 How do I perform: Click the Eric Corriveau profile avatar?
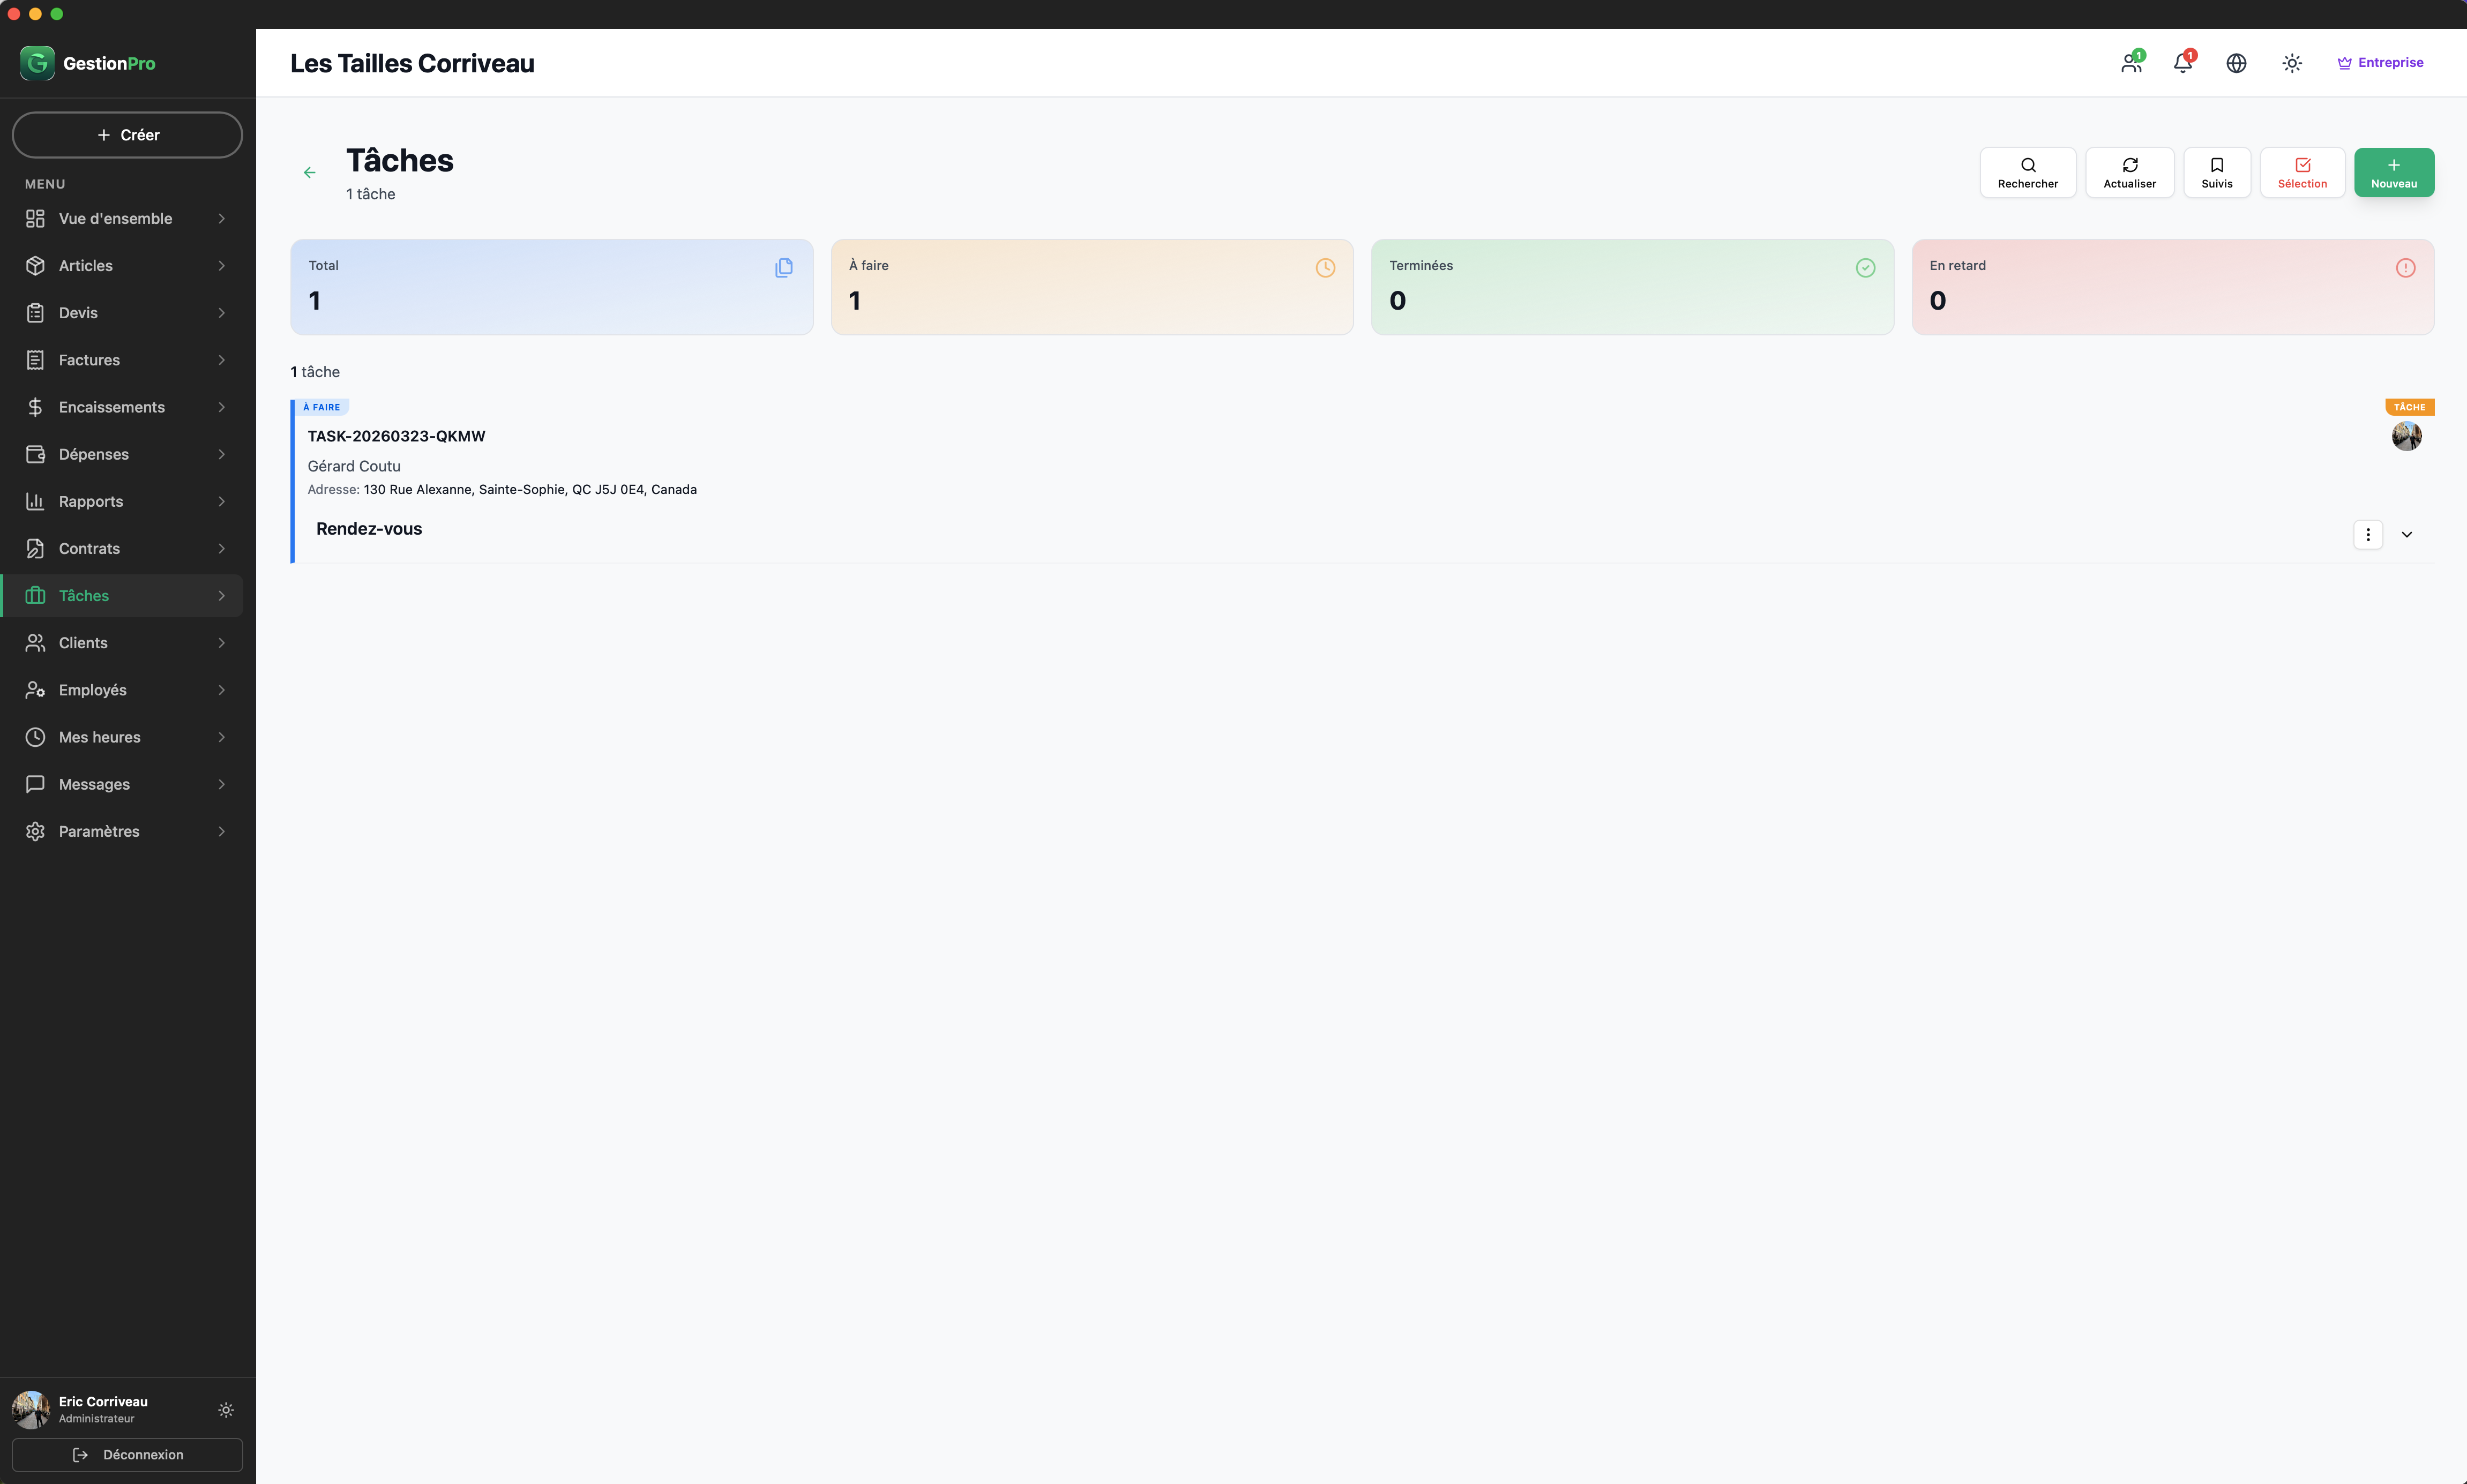pos(31,1409)
